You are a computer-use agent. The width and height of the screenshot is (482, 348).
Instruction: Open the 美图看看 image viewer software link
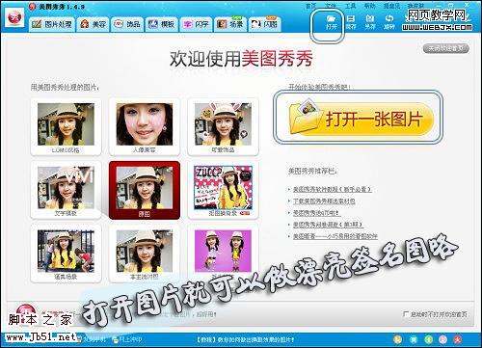[x=335, y=236]
